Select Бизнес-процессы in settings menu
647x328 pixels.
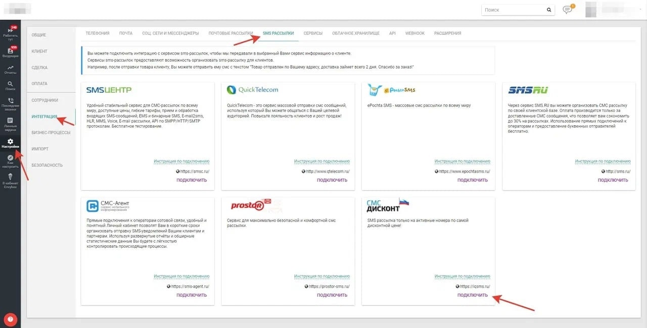click(51, 133)
